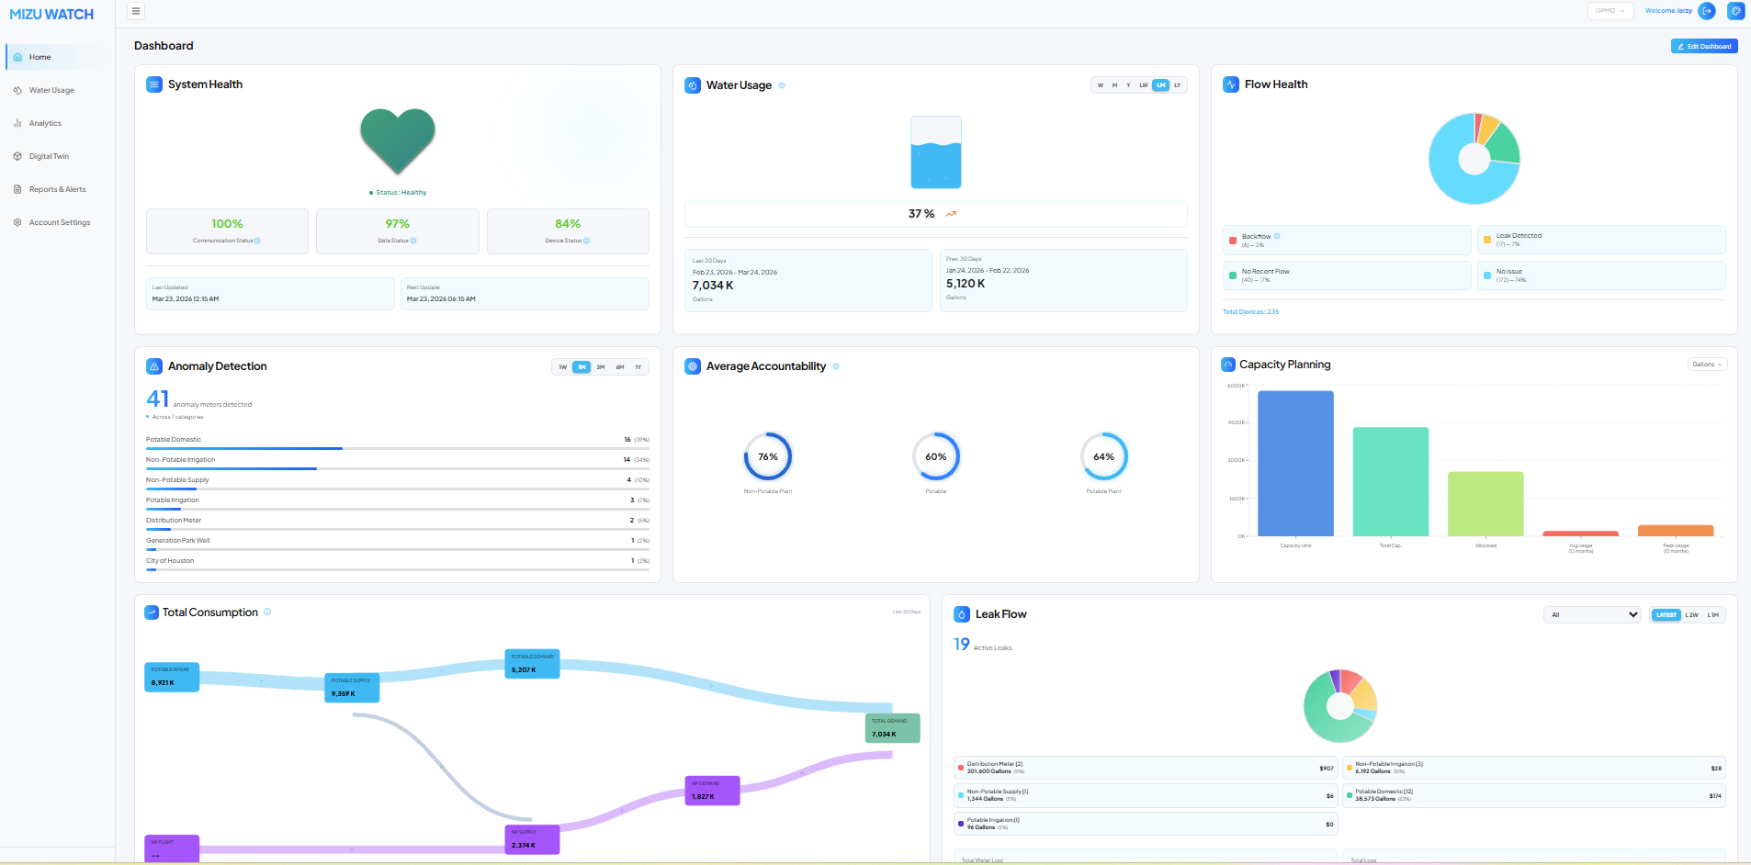Open the GPMD unit dropdown
This screenshot has height=865, width=1751.
tap(1610, 11)
